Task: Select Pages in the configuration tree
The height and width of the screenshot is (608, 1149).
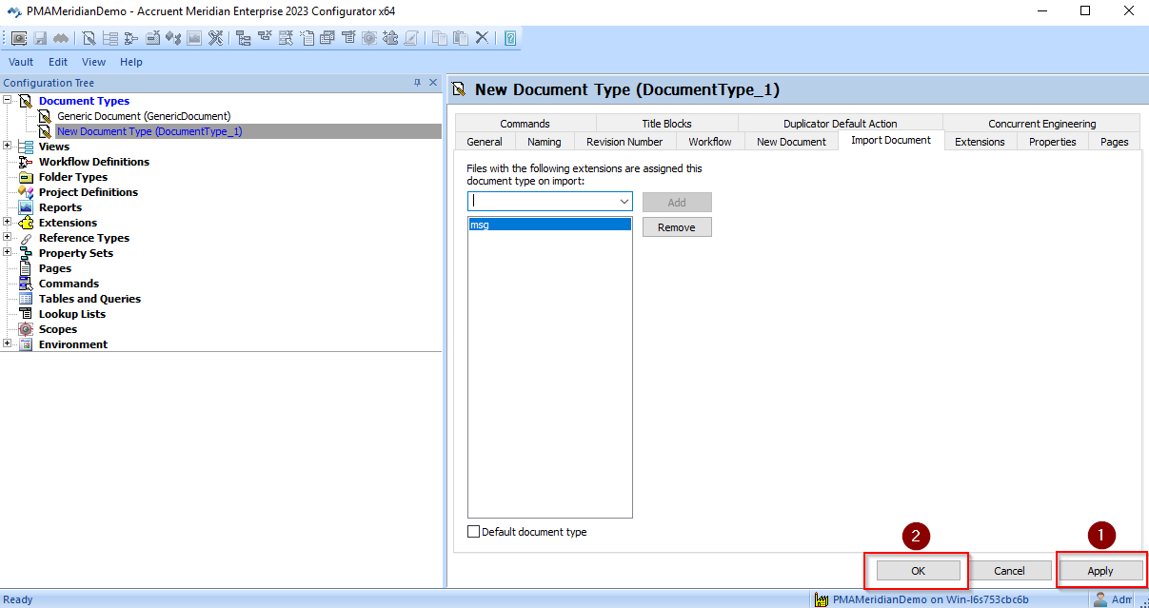Action: click(54, 268)
